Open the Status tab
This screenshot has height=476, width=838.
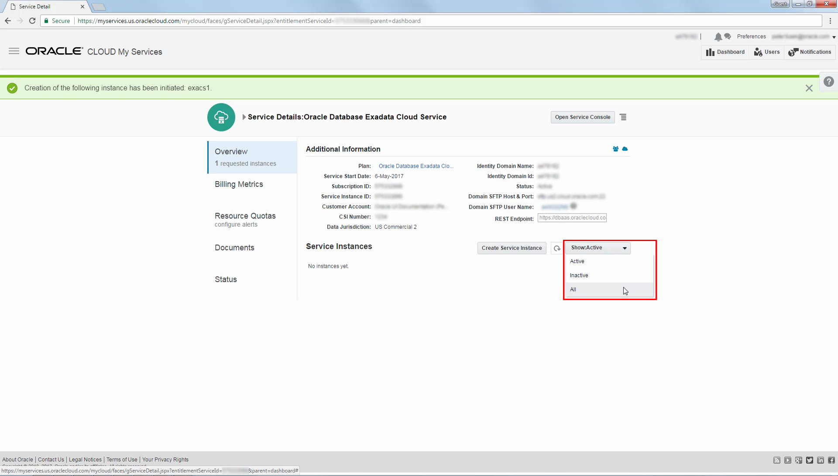pos(226,279)
